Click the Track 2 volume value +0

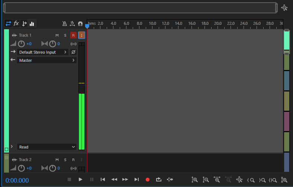click(x=29, y=168)
